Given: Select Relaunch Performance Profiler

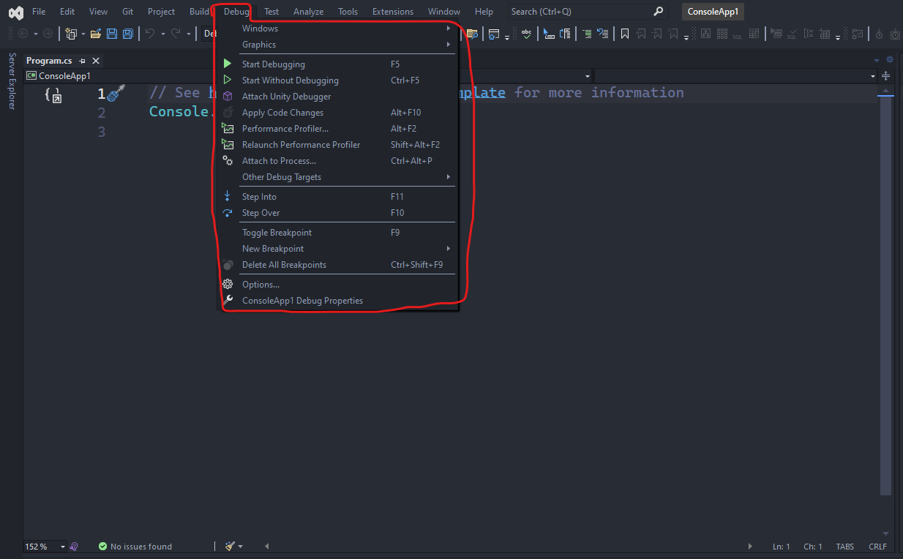Looking at the screenshot, I should tap(338, 145).
